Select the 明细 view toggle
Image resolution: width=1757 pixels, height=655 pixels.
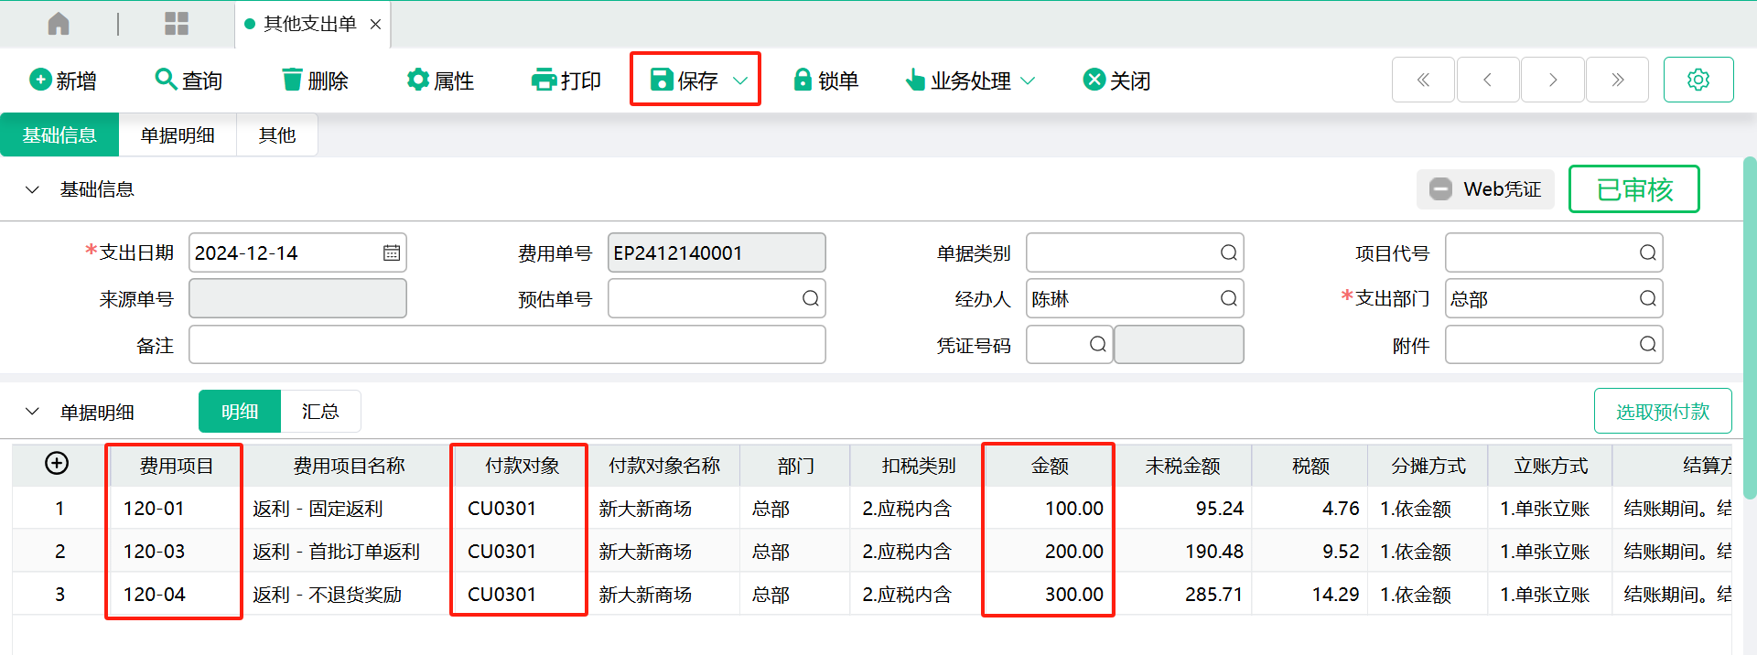[x=240, y=412]
